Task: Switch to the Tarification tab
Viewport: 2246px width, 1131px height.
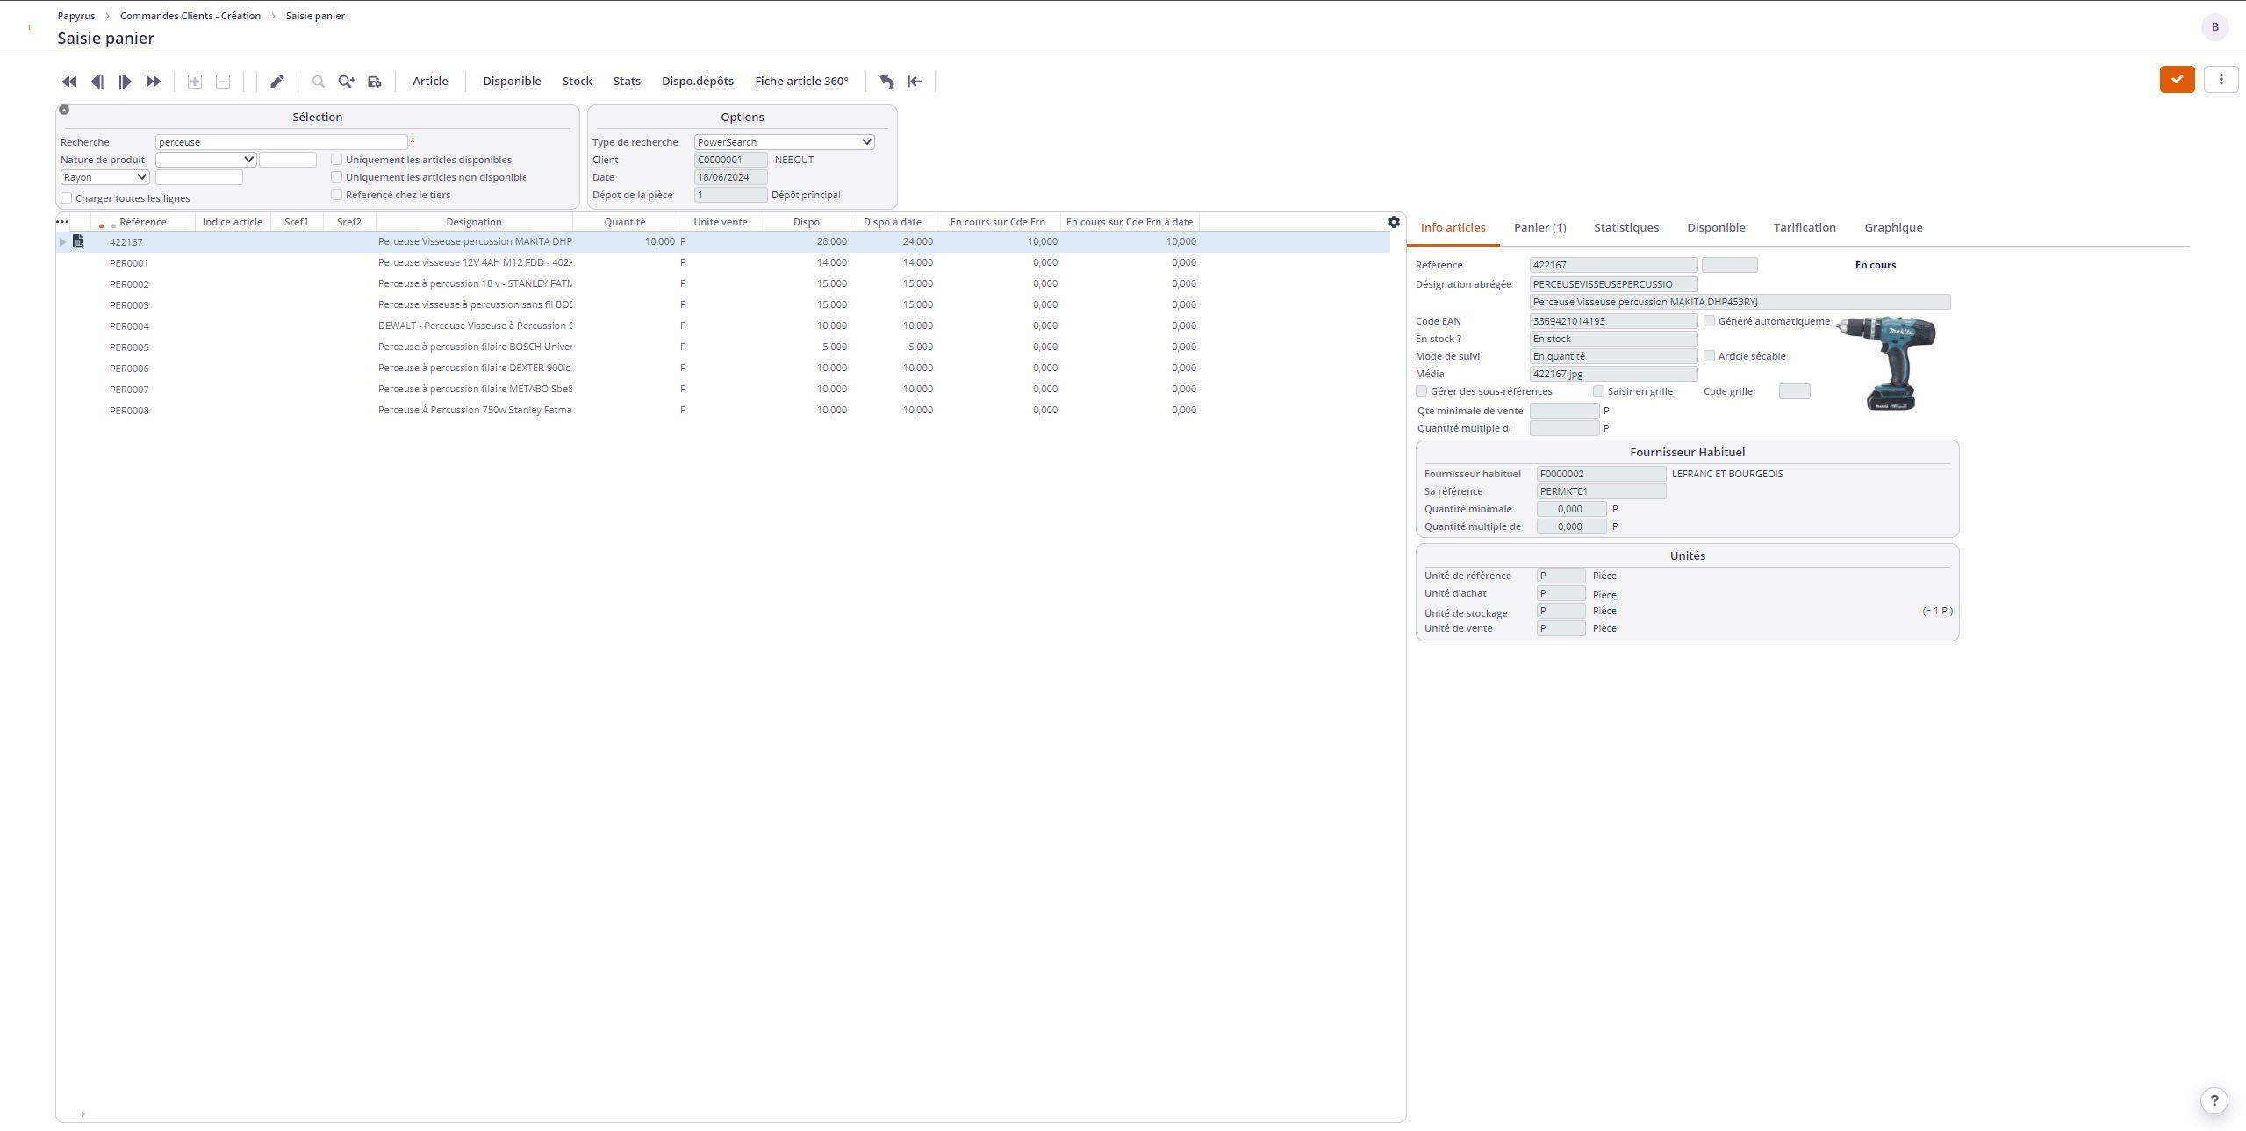Action: click(1805, 226)
